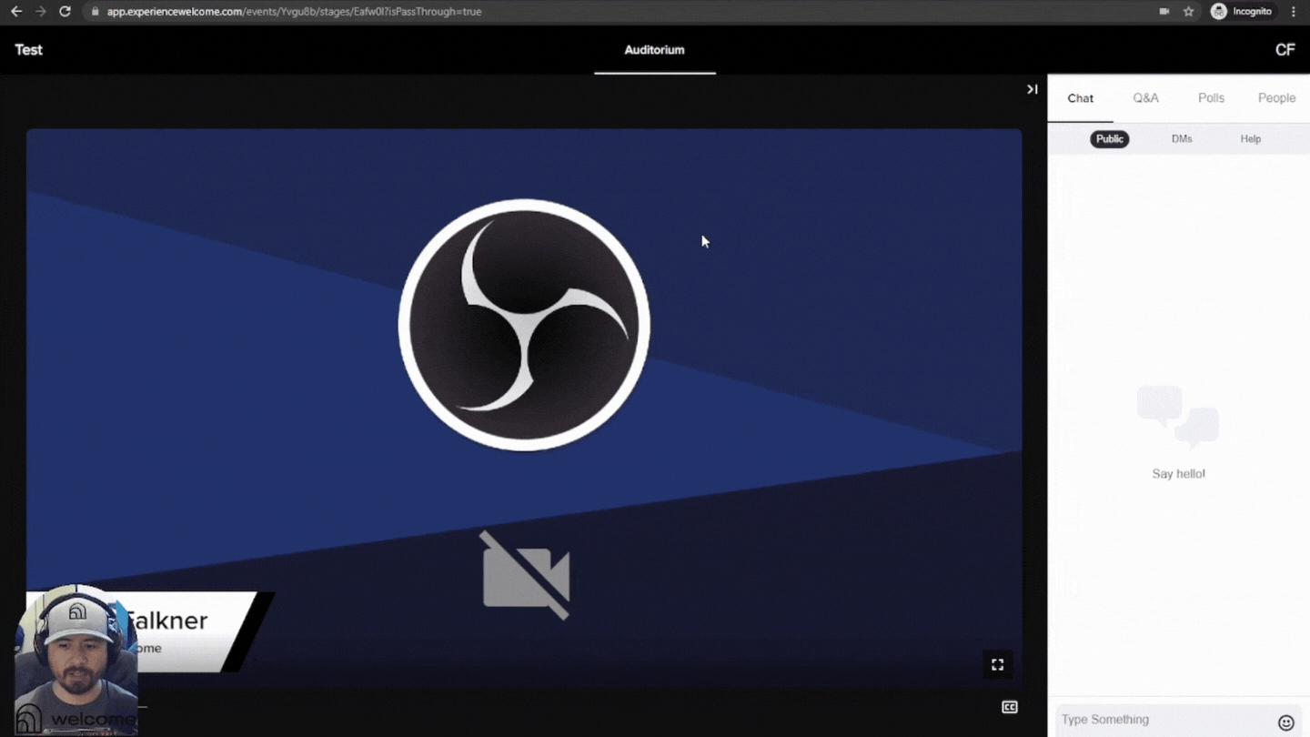Viewport: 1310px width, 737px height.
Task: Go forward in browser
Action: (40, 12)
